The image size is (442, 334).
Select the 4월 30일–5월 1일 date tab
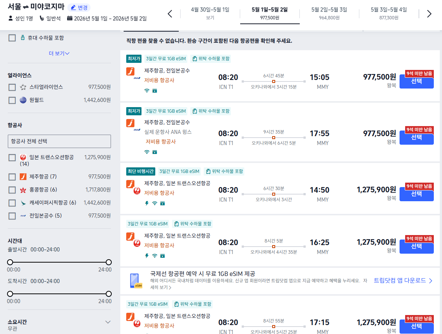pyautogui.click(x=210, y=13)
